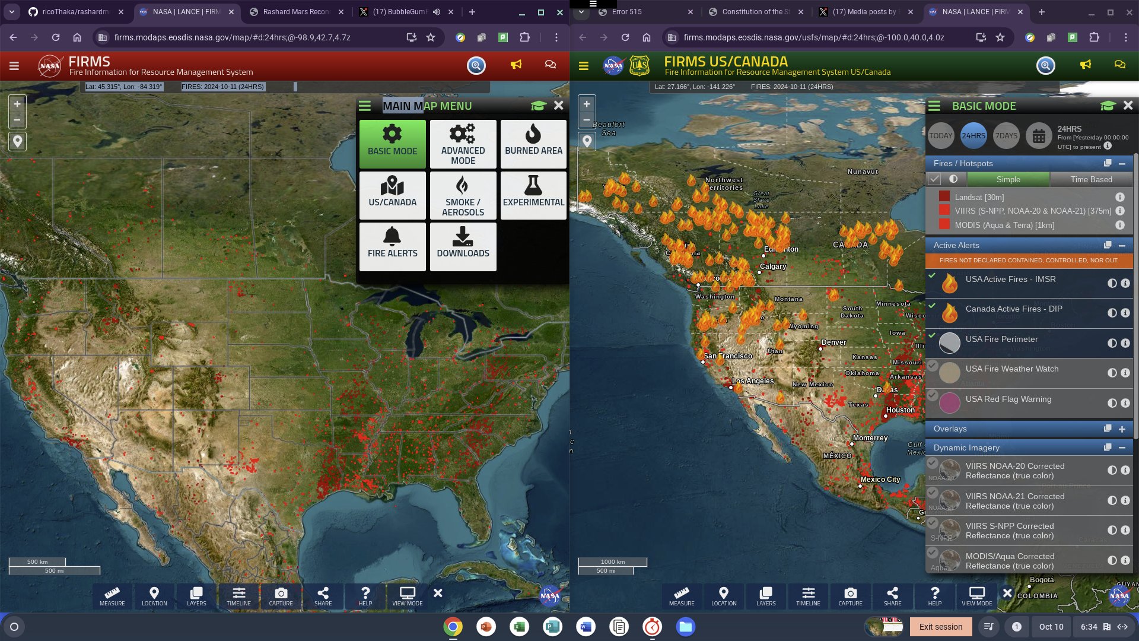The image size is (1139, 641).
Task: Open hamburger menu in Basic Mode panel
Action: (934, 106)
